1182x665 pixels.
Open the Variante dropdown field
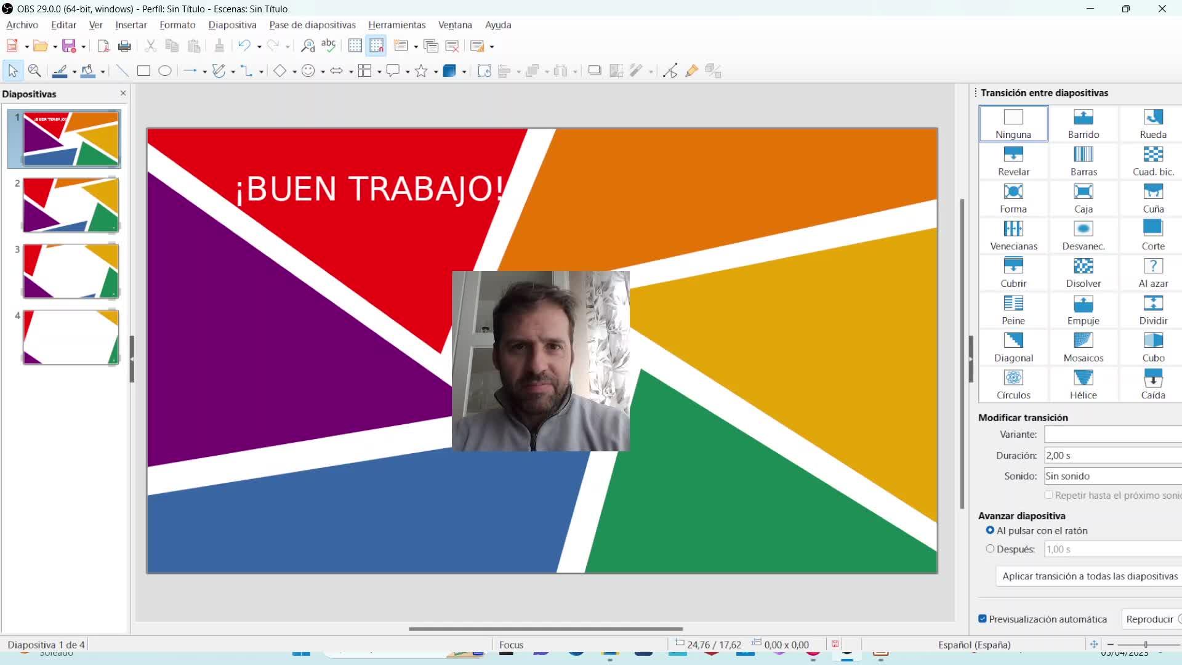pos(1112,435)
